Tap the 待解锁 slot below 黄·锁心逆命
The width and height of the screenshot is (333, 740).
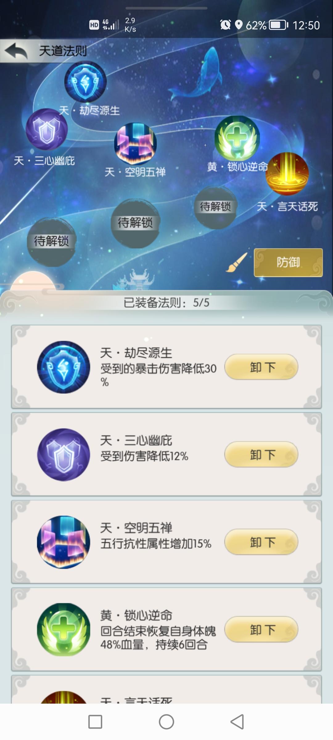point(216,207)
